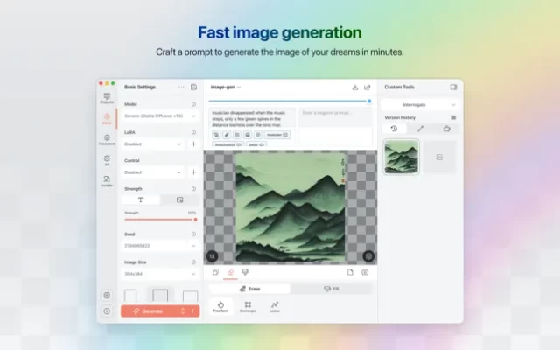Open the Scripts sidebar section

pyautogui.click(x=107, y=181)
